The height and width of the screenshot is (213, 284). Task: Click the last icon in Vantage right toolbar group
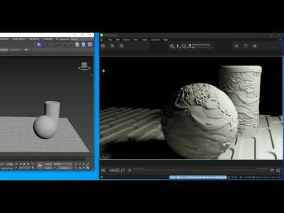tap(254, 46)
